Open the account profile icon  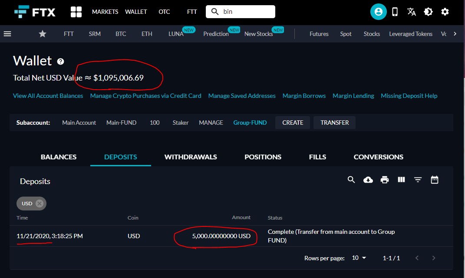click(379, 12)
